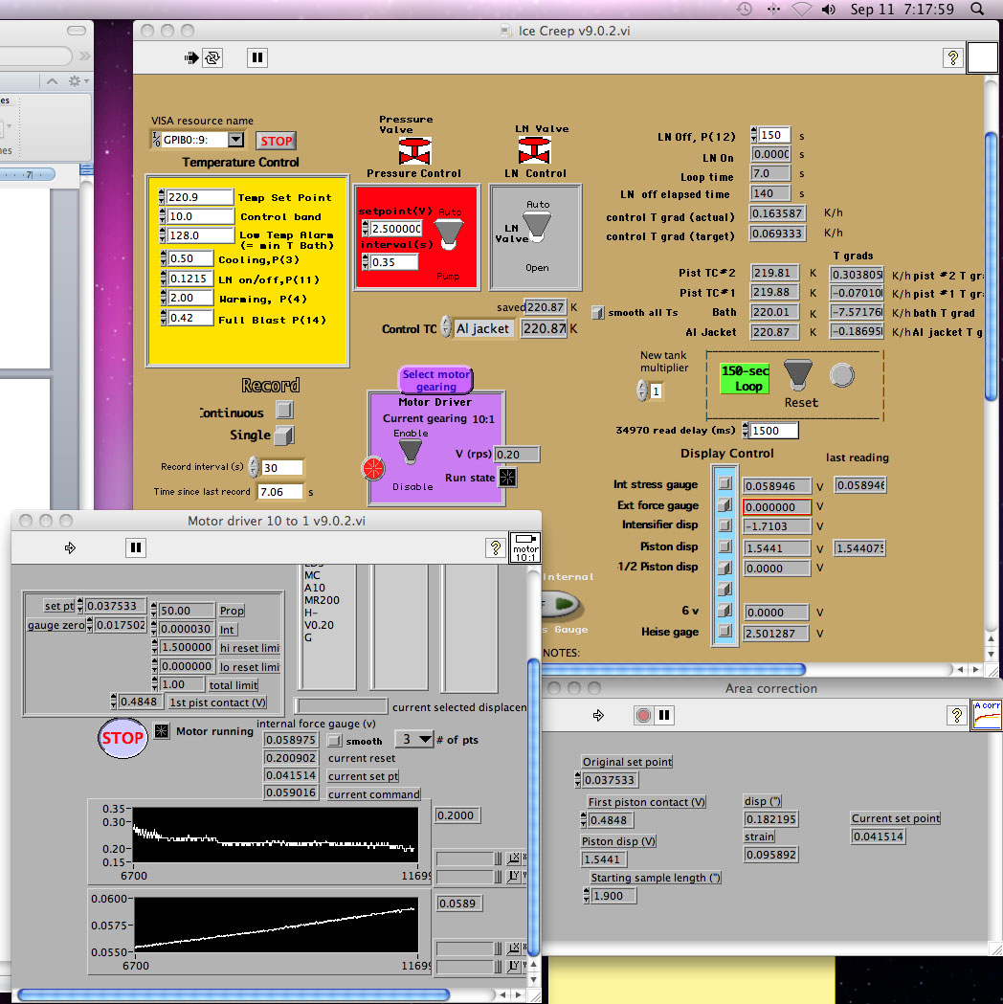The width and height of the screenshot is (1003, 1004).
Task: Abort execution in Area correction window
Action: (643, 715)
